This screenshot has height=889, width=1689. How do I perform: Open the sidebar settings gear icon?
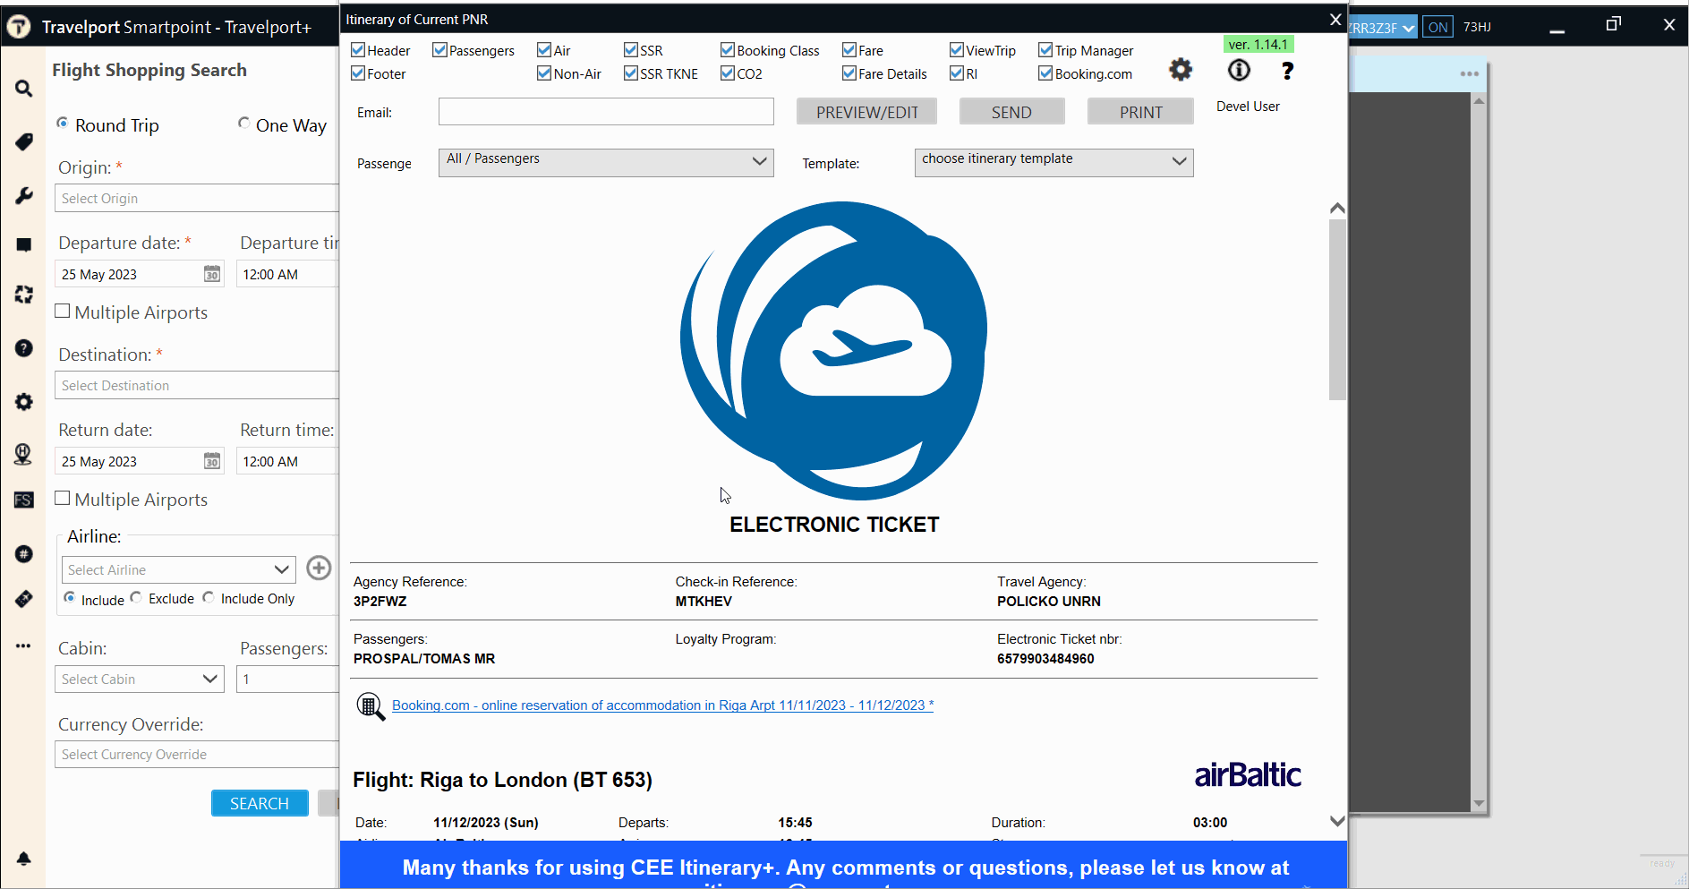coord(24,402)
